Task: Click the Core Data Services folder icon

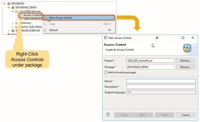Action: tap(17, 11)
